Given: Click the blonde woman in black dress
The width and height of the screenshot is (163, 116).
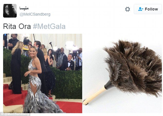Looking at the screenshot, I should [x=16, y=68].
